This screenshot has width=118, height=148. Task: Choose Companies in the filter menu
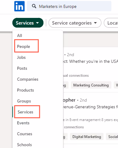click(28, 79)
